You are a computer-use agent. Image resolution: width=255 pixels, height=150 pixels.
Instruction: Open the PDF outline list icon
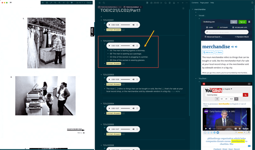click(x=63, y=3)
